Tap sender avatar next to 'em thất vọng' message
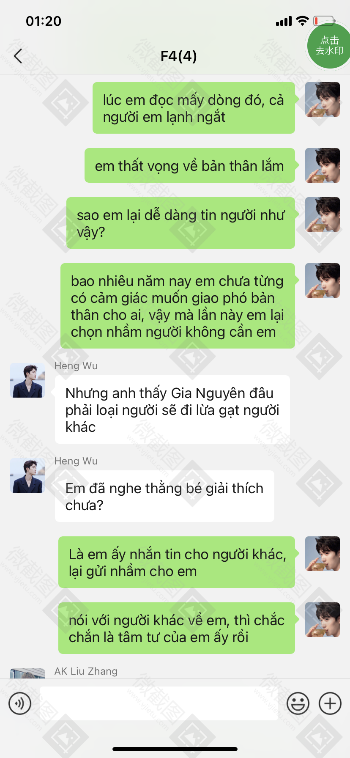 point(323,165)
